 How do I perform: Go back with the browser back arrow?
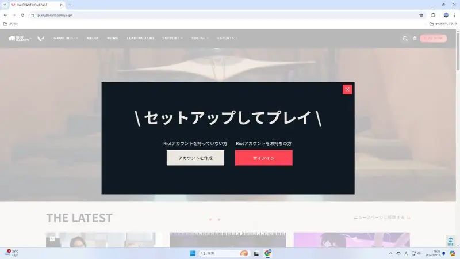pos(5,15)
